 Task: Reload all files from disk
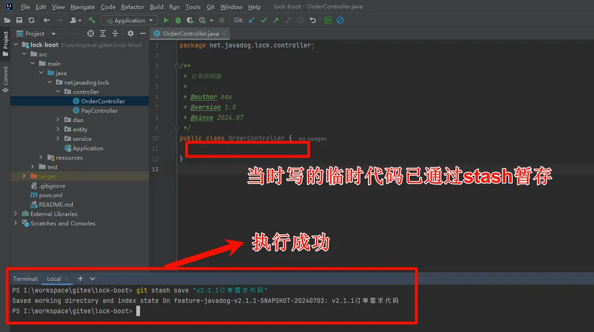coord(31,21)
